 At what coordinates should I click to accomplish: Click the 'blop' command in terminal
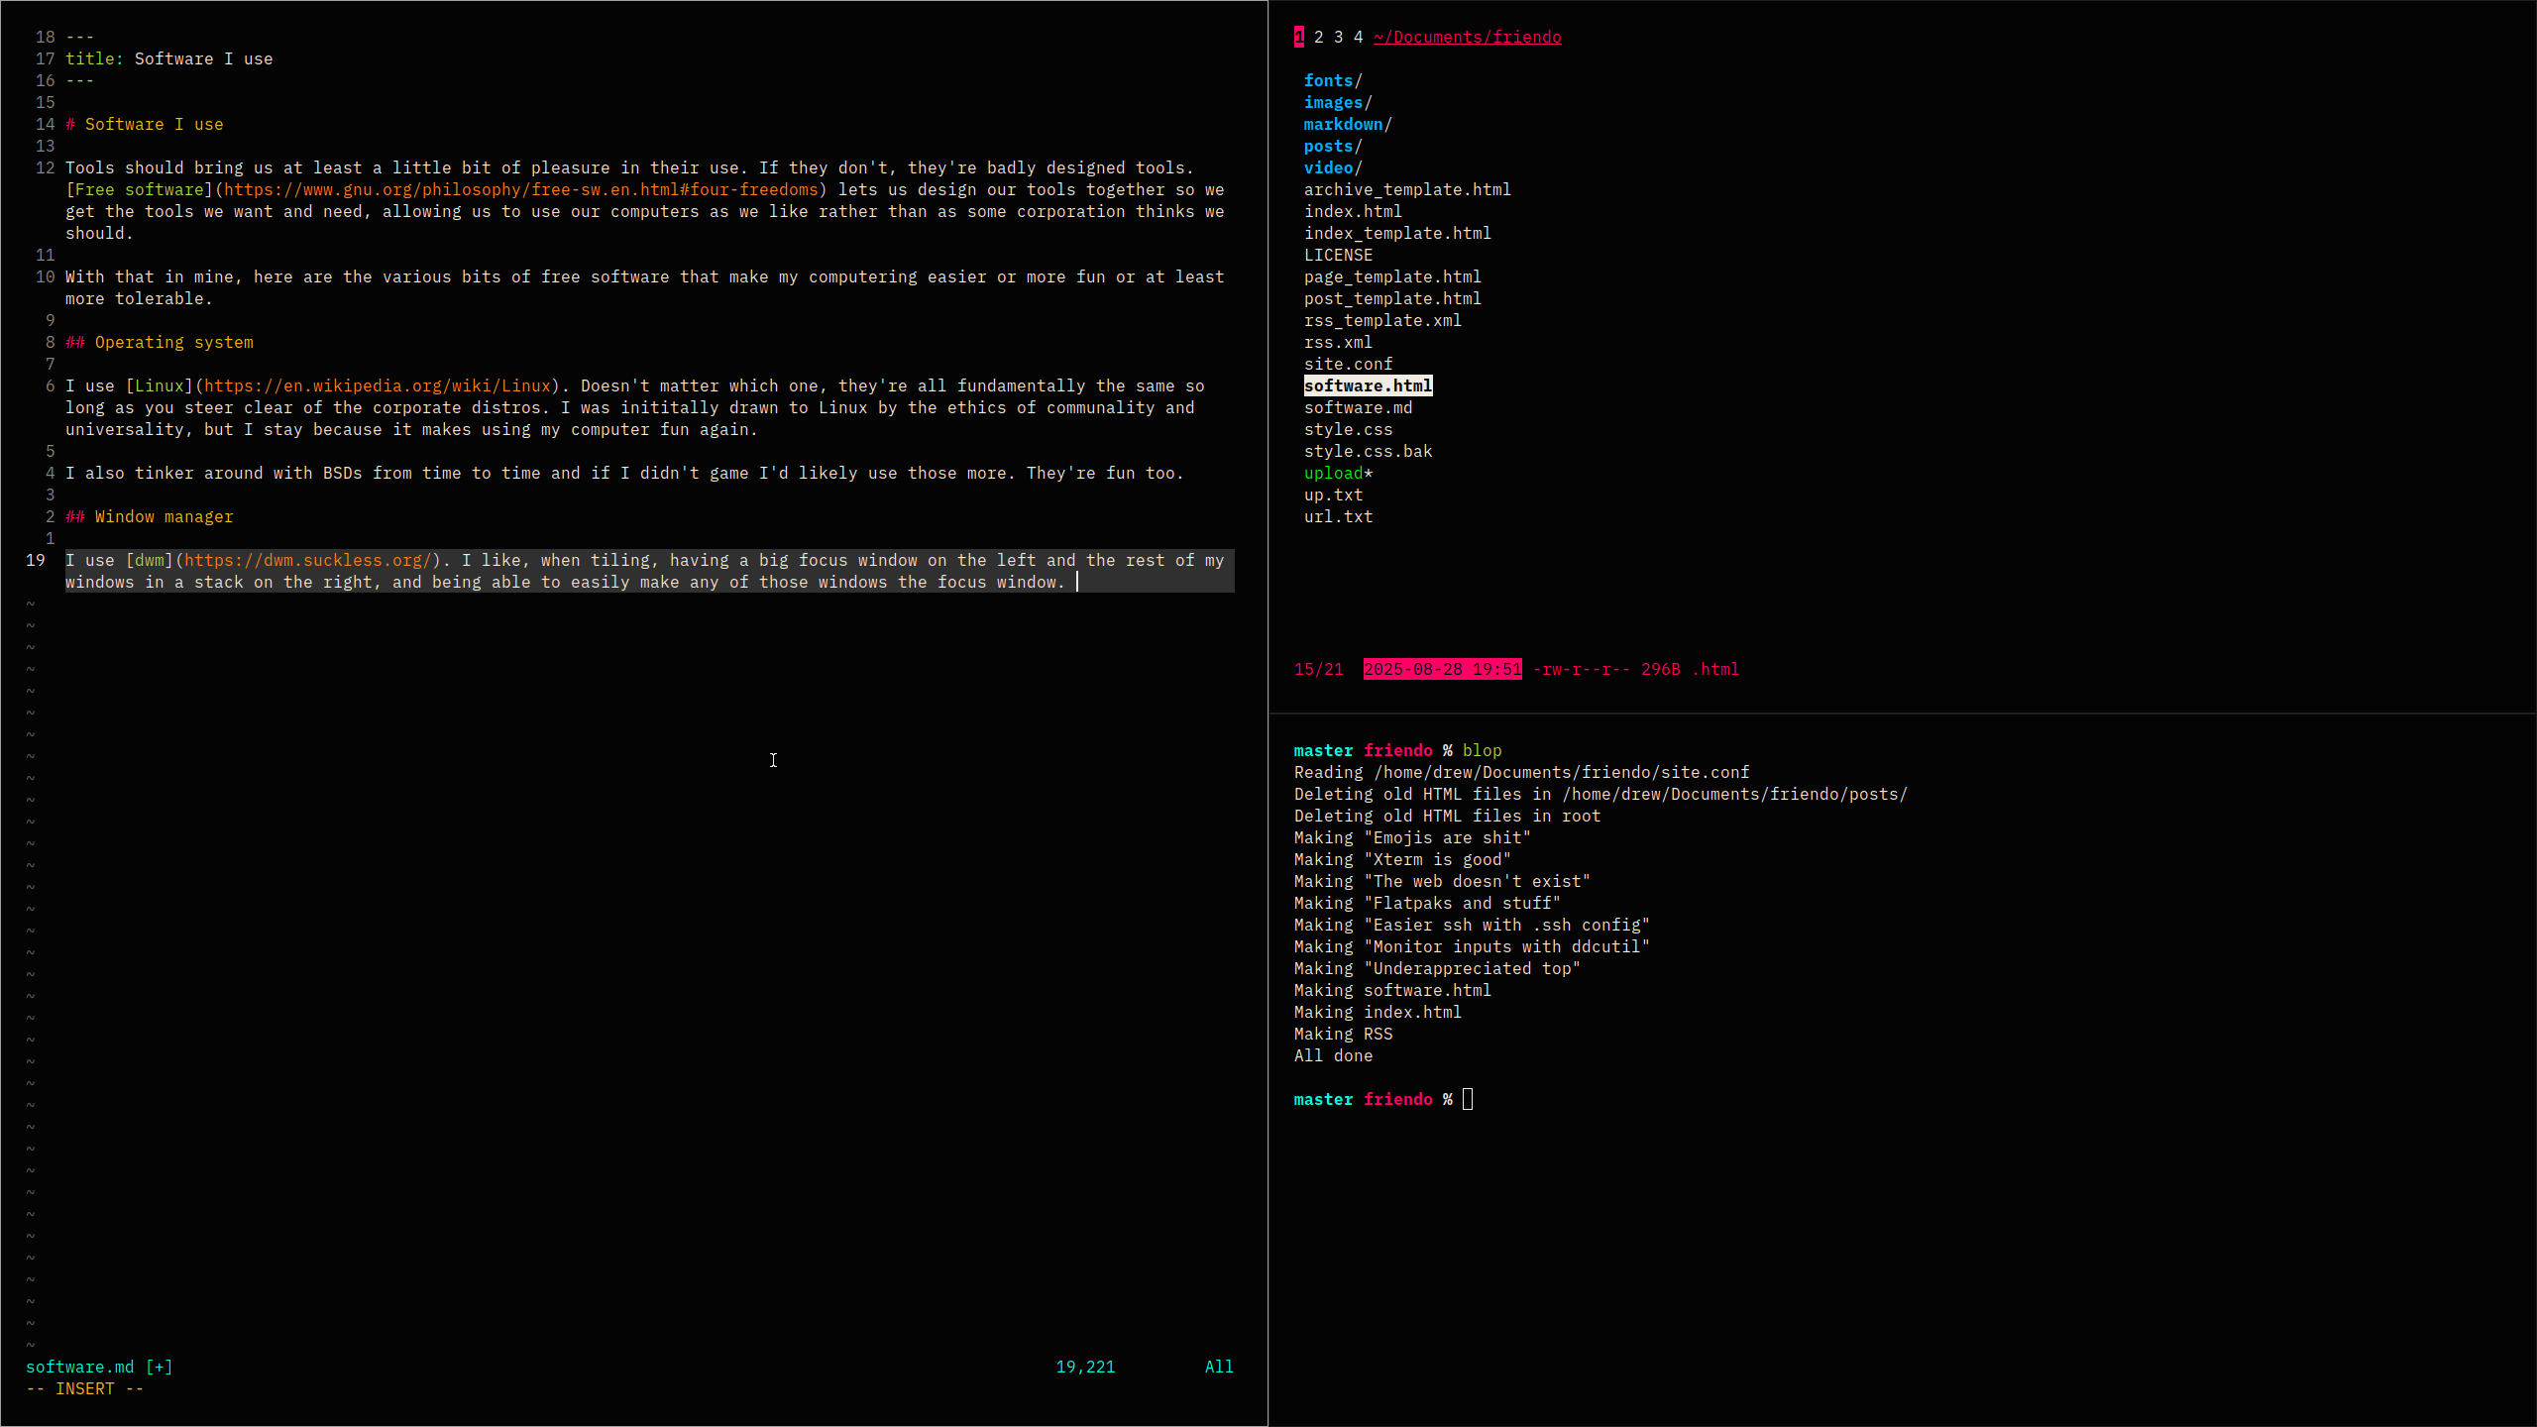point(1482,750)
